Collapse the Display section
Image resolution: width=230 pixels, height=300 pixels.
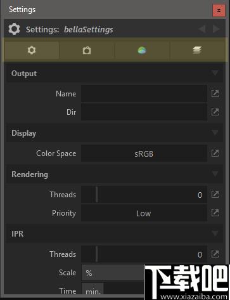pos(215,133)
